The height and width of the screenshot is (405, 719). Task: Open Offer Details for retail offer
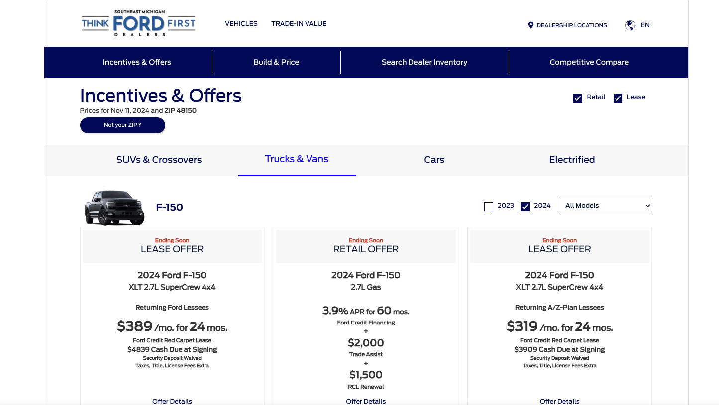pyautogui.click(x=366, y=401)
